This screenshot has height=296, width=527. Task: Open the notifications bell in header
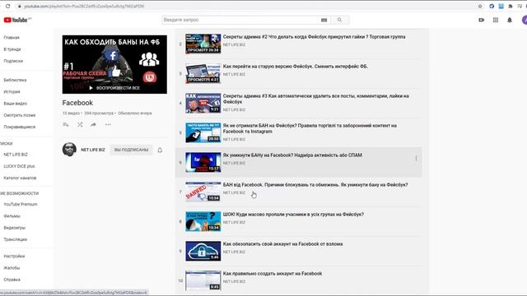[510, 20]
